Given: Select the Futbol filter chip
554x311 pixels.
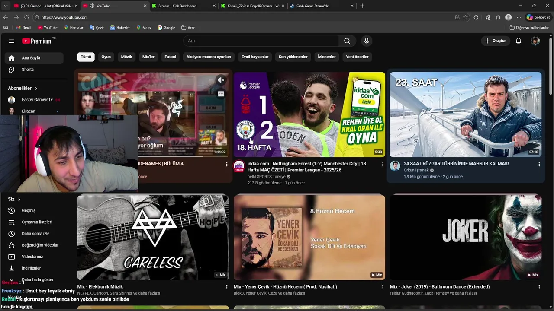Looking at the screenshot, I should tap(171, 57).
